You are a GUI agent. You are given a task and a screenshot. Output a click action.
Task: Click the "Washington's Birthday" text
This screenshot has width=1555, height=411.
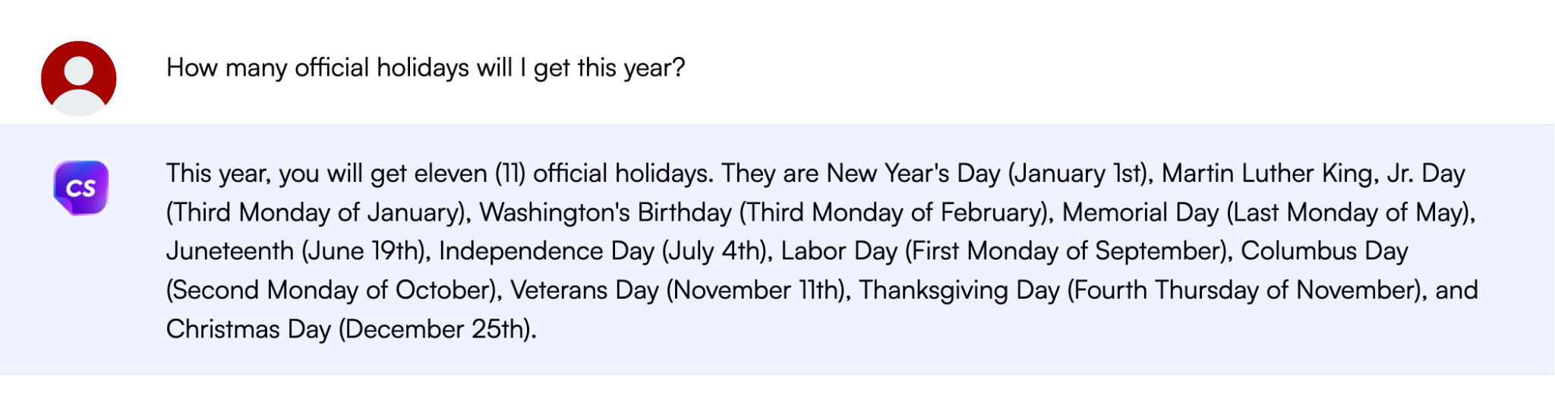click(x=605, y=213)
